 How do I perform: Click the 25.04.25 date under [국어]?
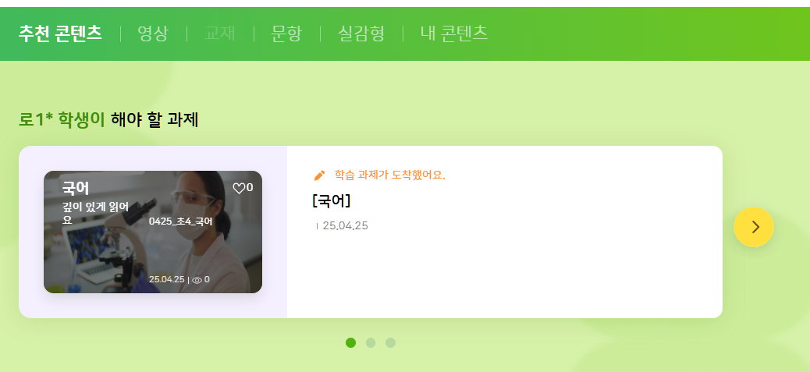345,226
